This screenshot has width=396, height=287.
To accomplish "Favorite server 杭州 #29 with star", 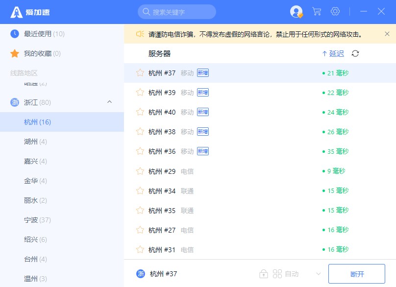I will (x=140, y=171).
